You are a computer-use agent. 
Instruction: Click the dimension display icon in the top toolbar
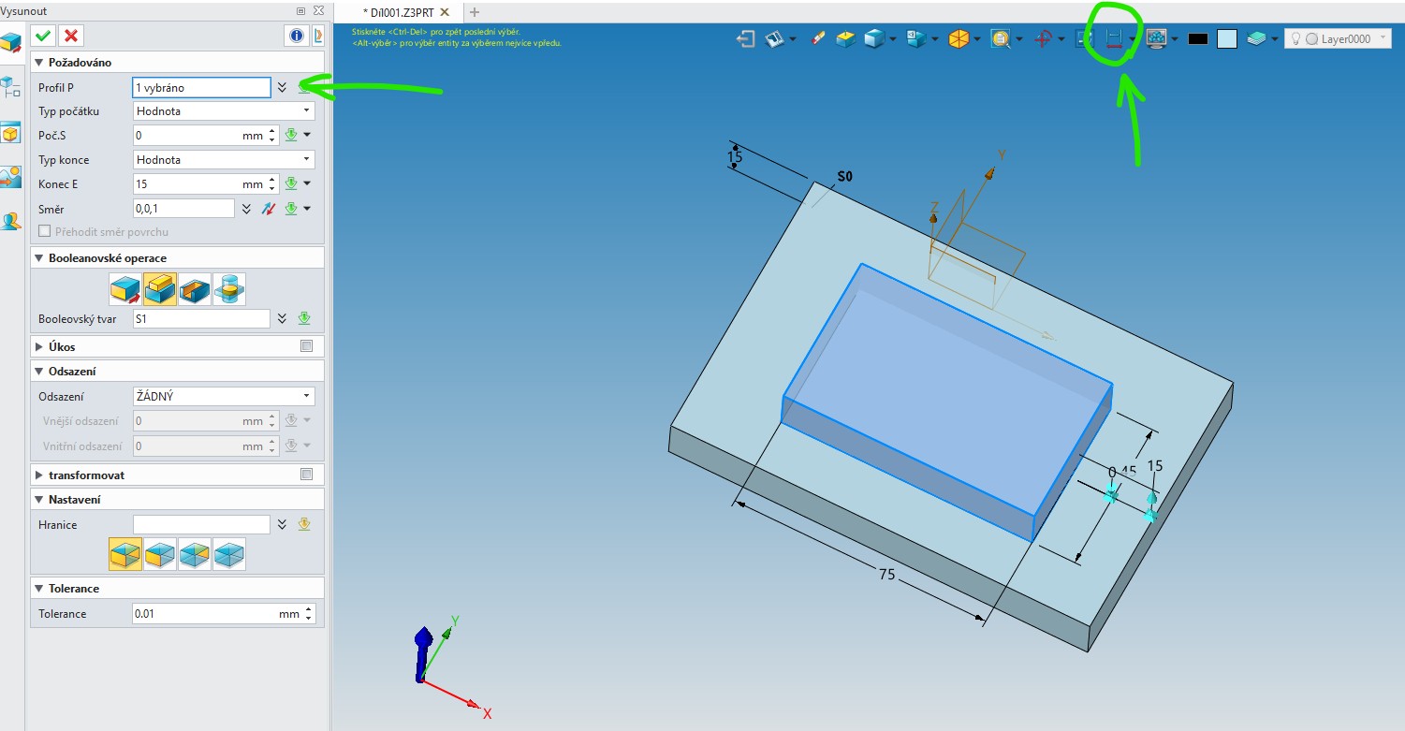point(1113,38)
